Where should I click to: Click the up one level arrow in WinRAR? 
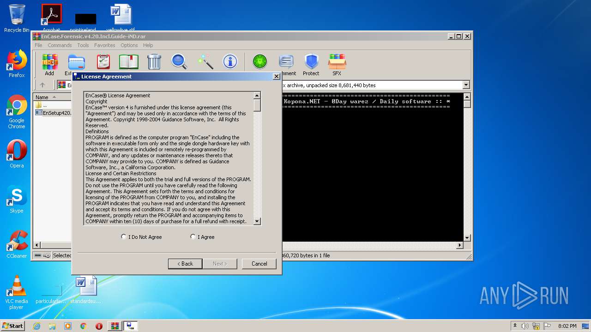click(42, 85)
